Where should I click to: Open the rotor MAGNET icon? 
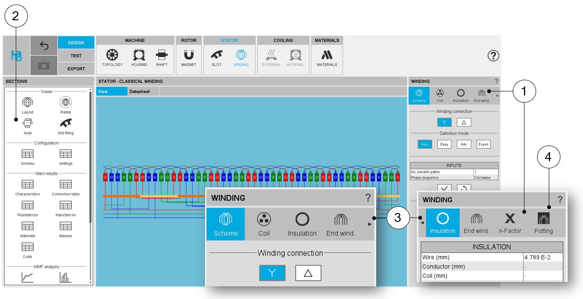189,59
